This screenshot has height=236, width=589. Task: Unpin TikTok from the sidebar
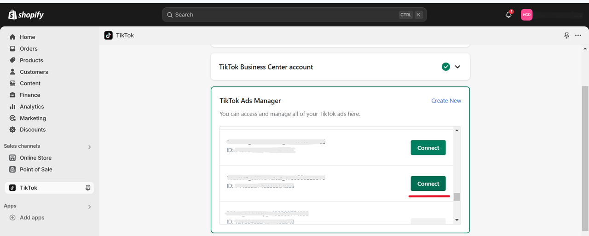[x=88, y=188]
